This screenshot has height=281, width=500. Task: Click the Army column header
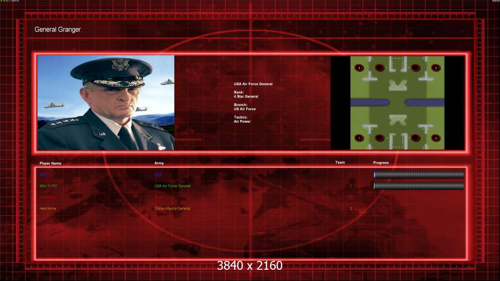[x=159, y=163]
